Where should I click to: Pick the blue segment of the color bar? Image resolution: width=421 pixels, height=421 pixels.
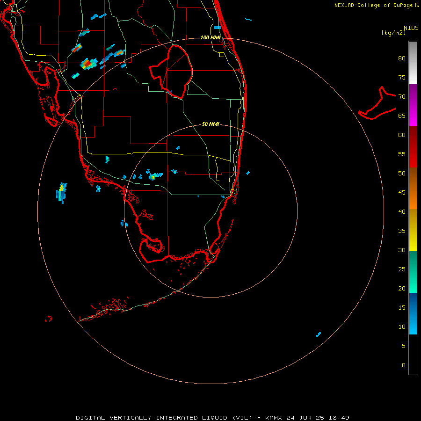click(413, 313)
